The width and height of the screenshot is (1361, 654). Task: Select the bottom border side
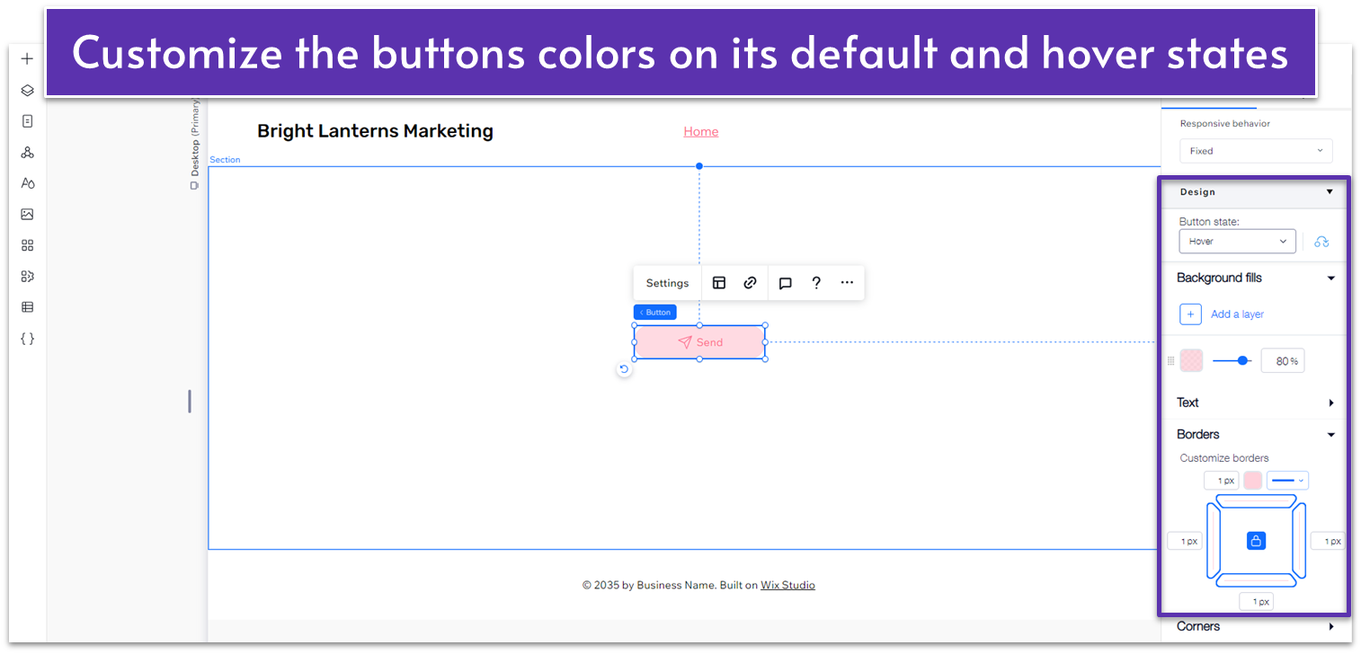coord(1256,581)
